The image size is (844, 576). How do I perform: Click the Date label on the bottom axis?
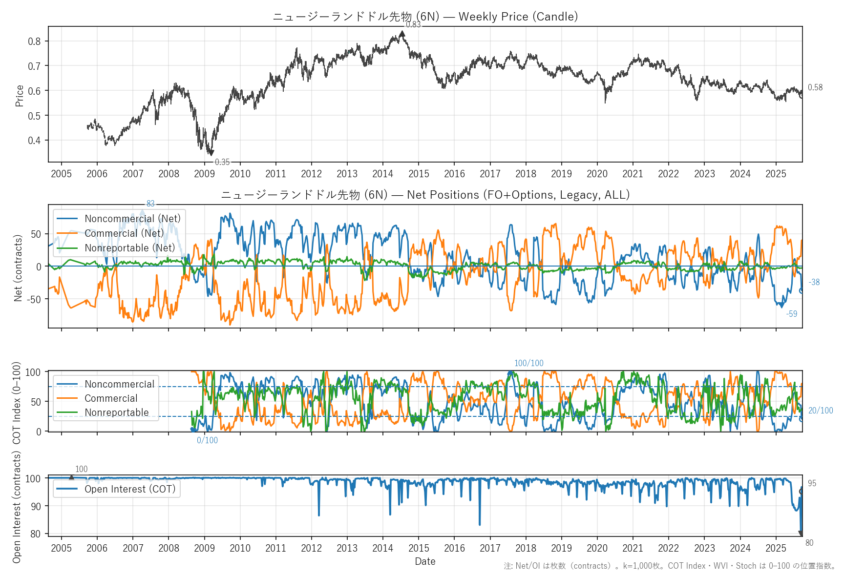tap(425, 561)
